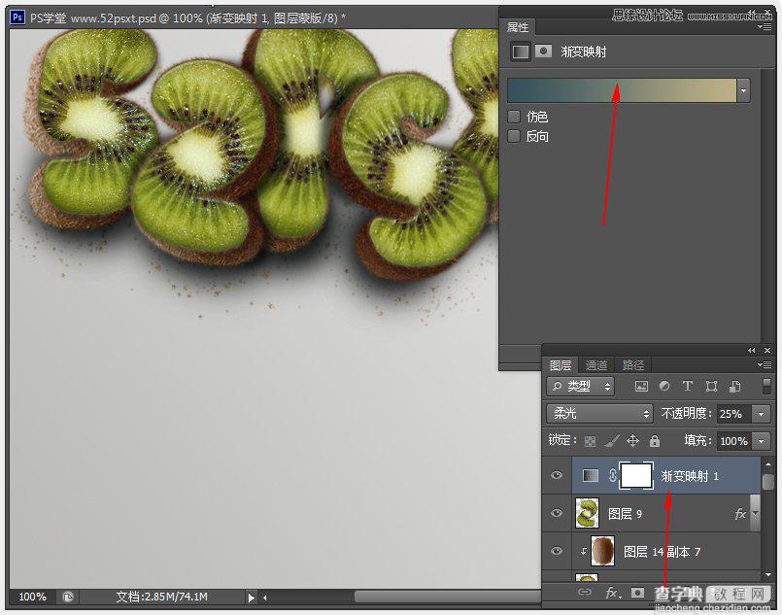Select the 图层 14 副本 7 thumbnail

coord(602,551)
